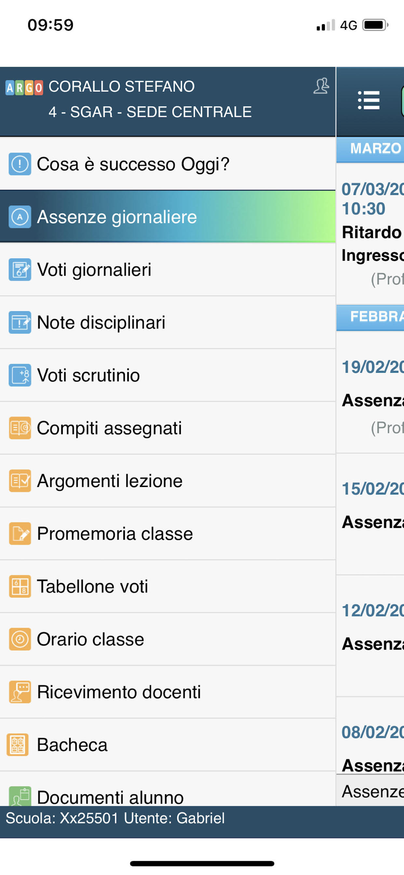Viewport: 404px width, 875px height.
Task: Open Promemoria classe
Action: 115,534
